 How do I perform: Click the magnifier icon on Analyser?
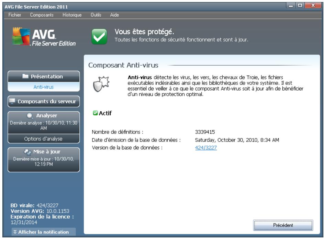30,116
